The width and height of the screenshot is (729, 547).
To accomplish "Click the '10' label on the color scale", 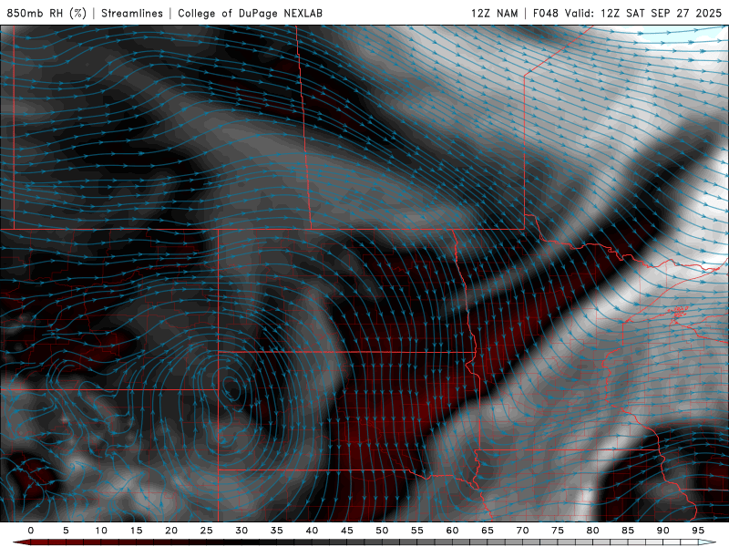I will pos(101,531).
